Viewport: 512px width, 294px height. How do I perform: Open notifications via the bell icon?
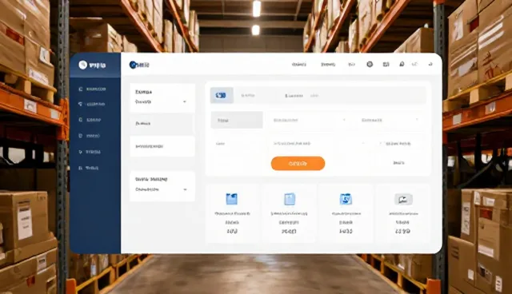[x=402, y=64]
